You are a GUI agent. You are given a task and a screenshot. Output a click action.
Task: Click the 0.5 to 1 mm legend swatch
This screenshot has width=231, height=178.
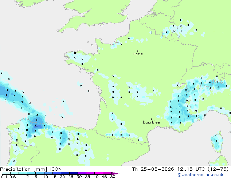click(x=15, y=173)
